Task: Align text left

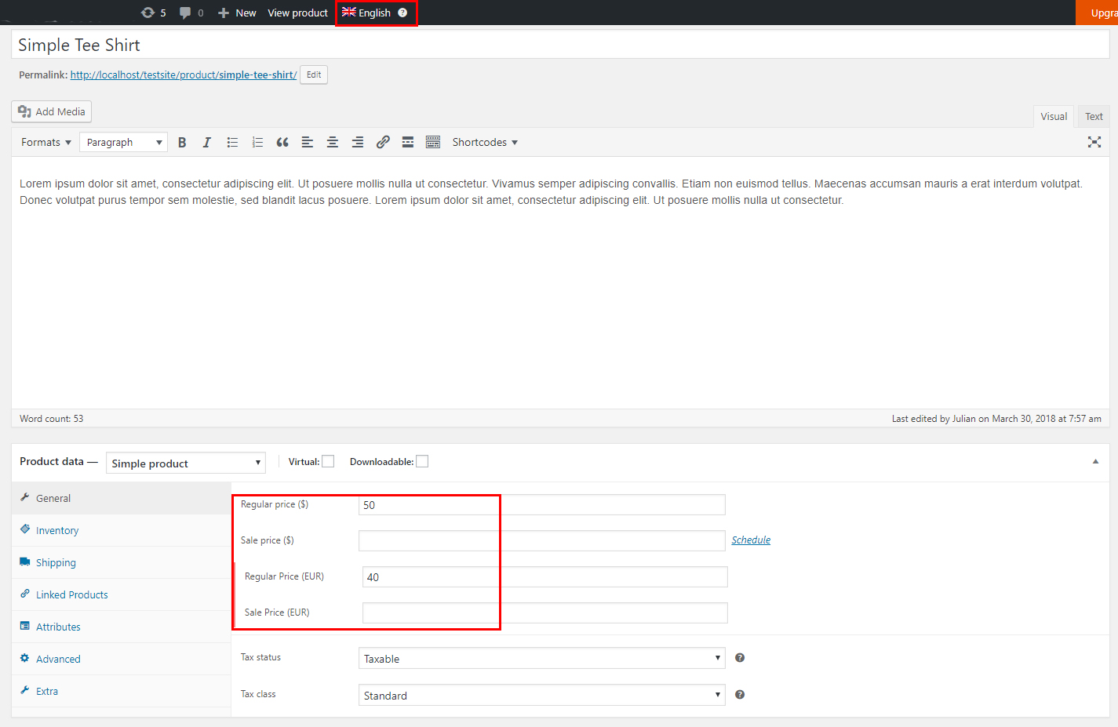Action: 308,142
